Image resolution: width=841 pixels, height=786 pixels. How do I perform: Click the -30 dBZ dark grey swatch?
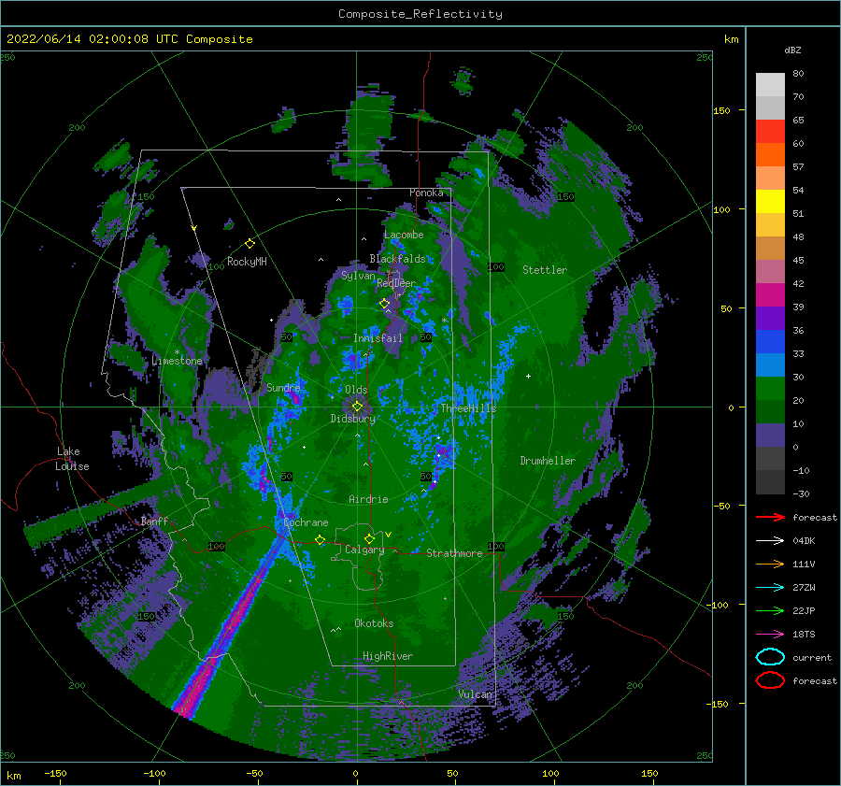[x=770, y=482]
